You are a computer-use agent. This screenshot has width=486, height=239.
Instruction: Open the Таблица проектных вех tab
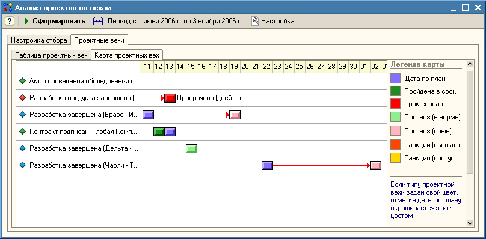(x=52, y=55)
